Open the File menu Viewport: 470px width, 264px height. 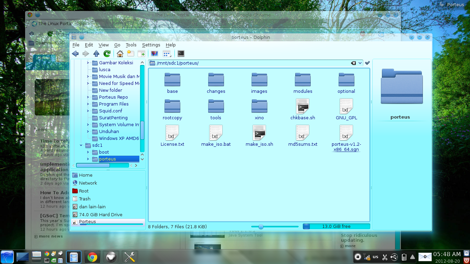(76, 45)
